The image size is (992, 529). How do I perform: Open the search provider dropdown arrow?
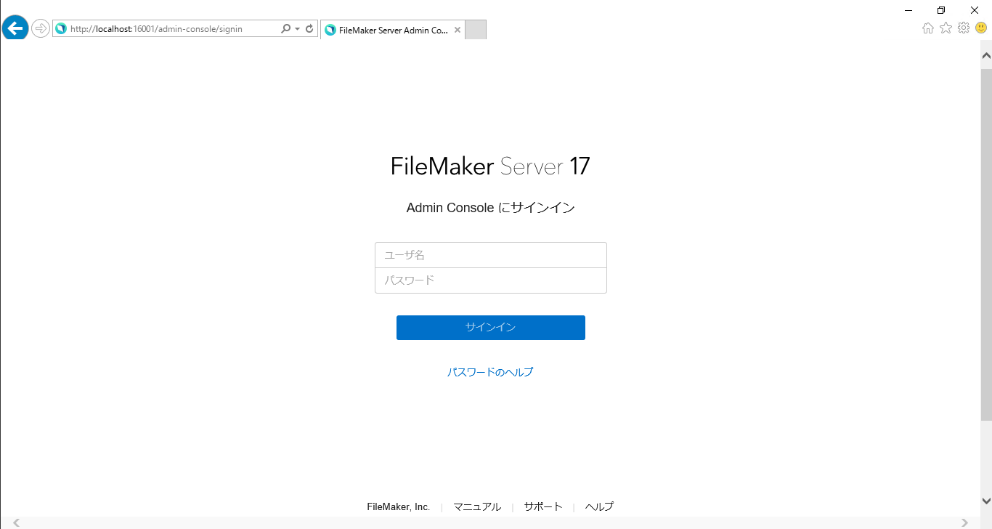[x=296, y=28]
